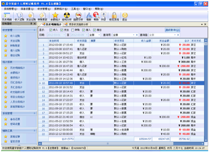
Task: Open the 报表统计 menu
Action: click(61, 9)
